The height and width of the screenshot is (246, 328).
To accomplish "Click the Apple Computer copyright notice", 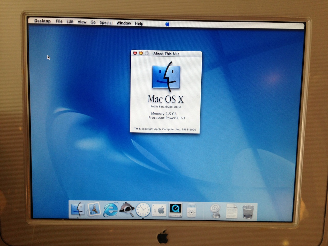I will point(165,129).
